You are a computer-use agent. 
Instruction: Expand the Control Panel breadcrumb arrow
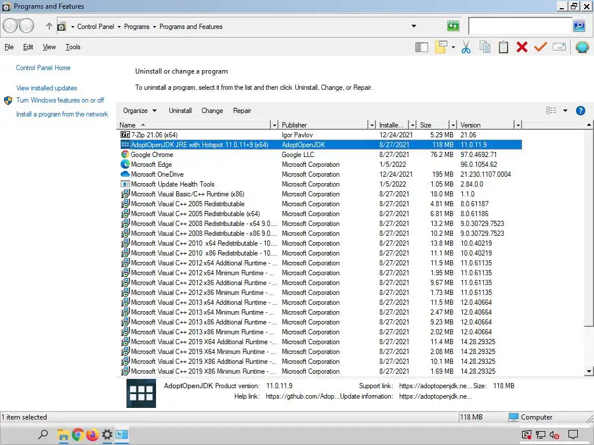tap(119, 27)
